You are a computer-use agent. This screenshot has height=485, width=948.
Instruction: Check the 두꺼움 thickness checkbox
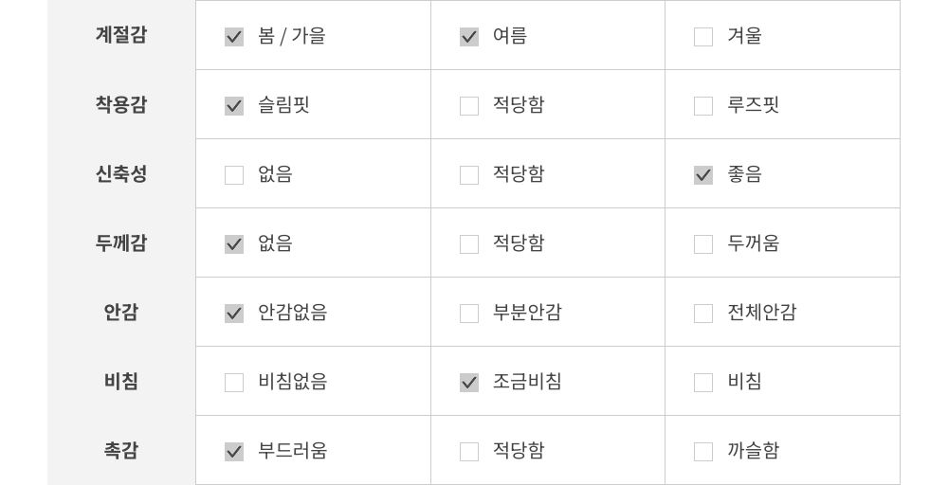click(703, 244)
